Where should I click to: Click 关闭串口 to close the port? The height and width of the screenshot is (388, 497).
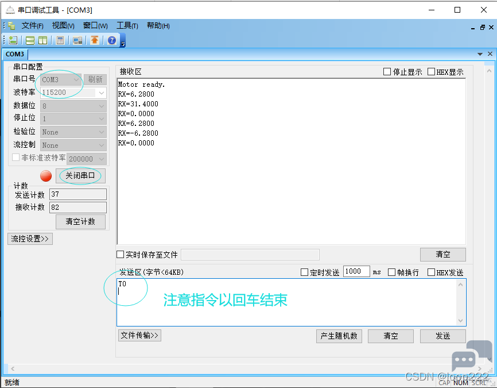pos(80,175)
